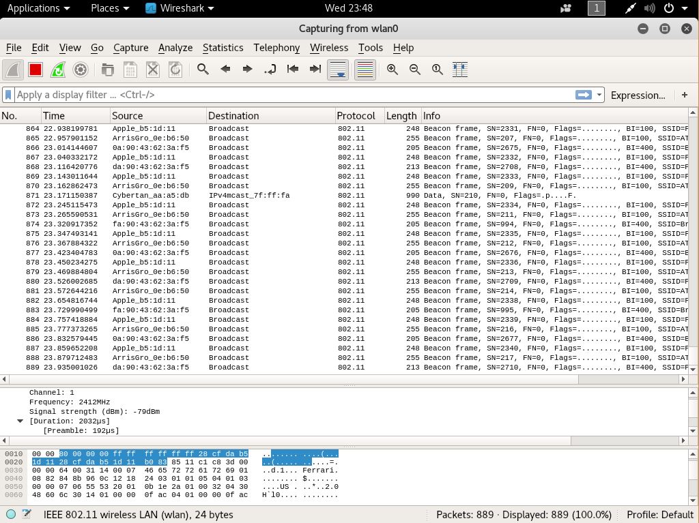
Task: Go to the first packet
Action: click(293, 70)
